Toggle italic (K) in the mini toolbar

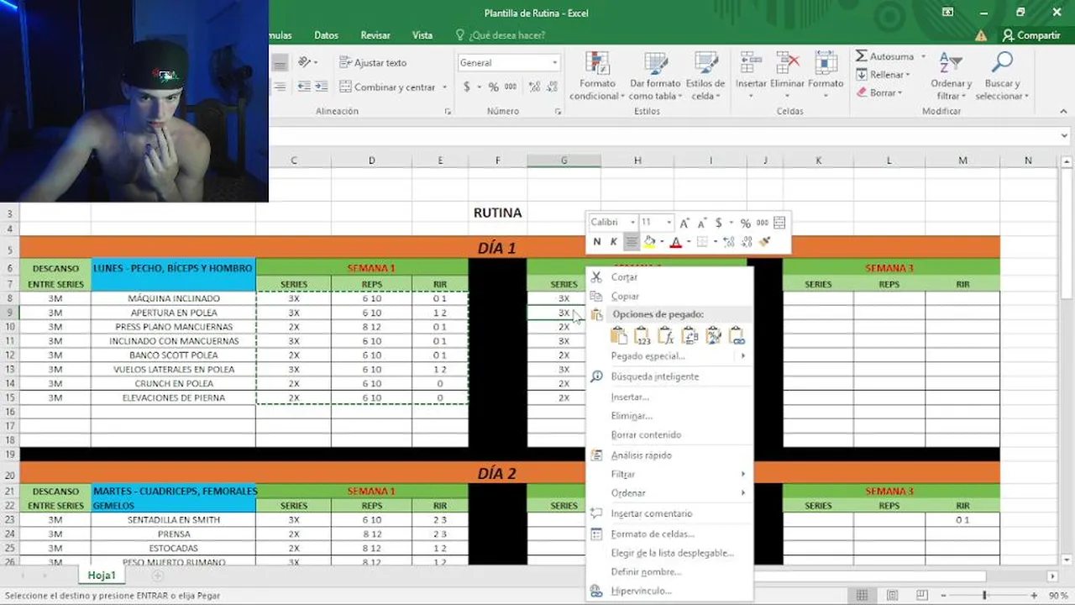[614, 242]
